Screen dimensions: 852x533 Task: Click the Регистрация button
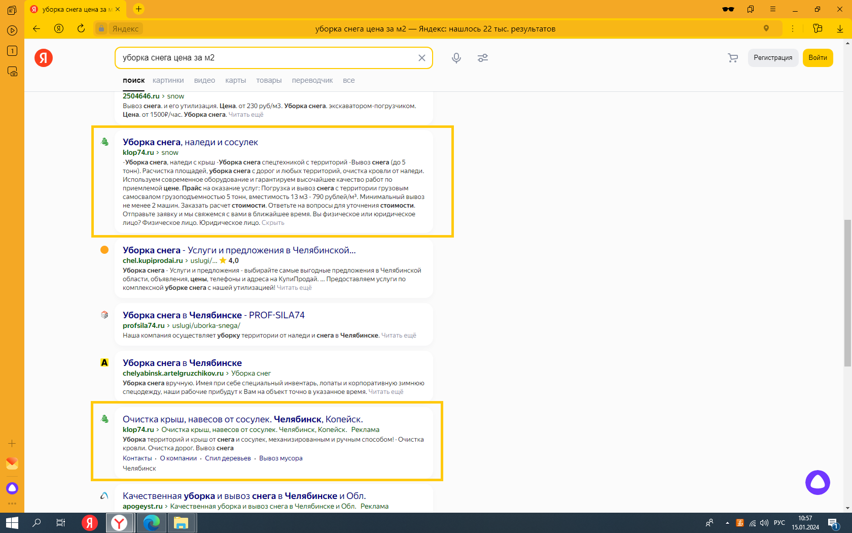point(773,58)
